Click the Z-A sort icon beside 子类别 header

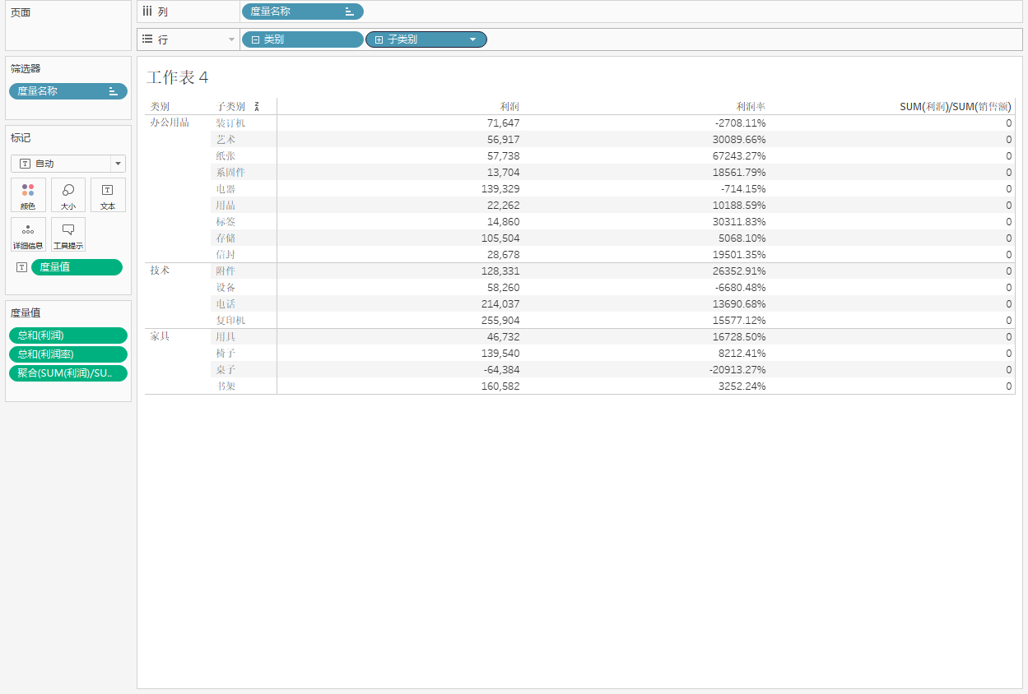pos(257,107)
